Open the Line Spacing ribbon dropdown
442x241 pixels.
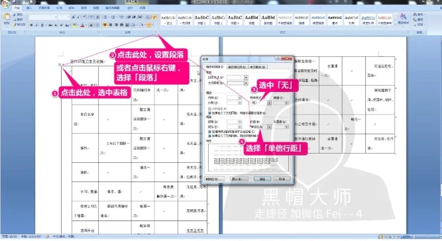coord(134,25)
